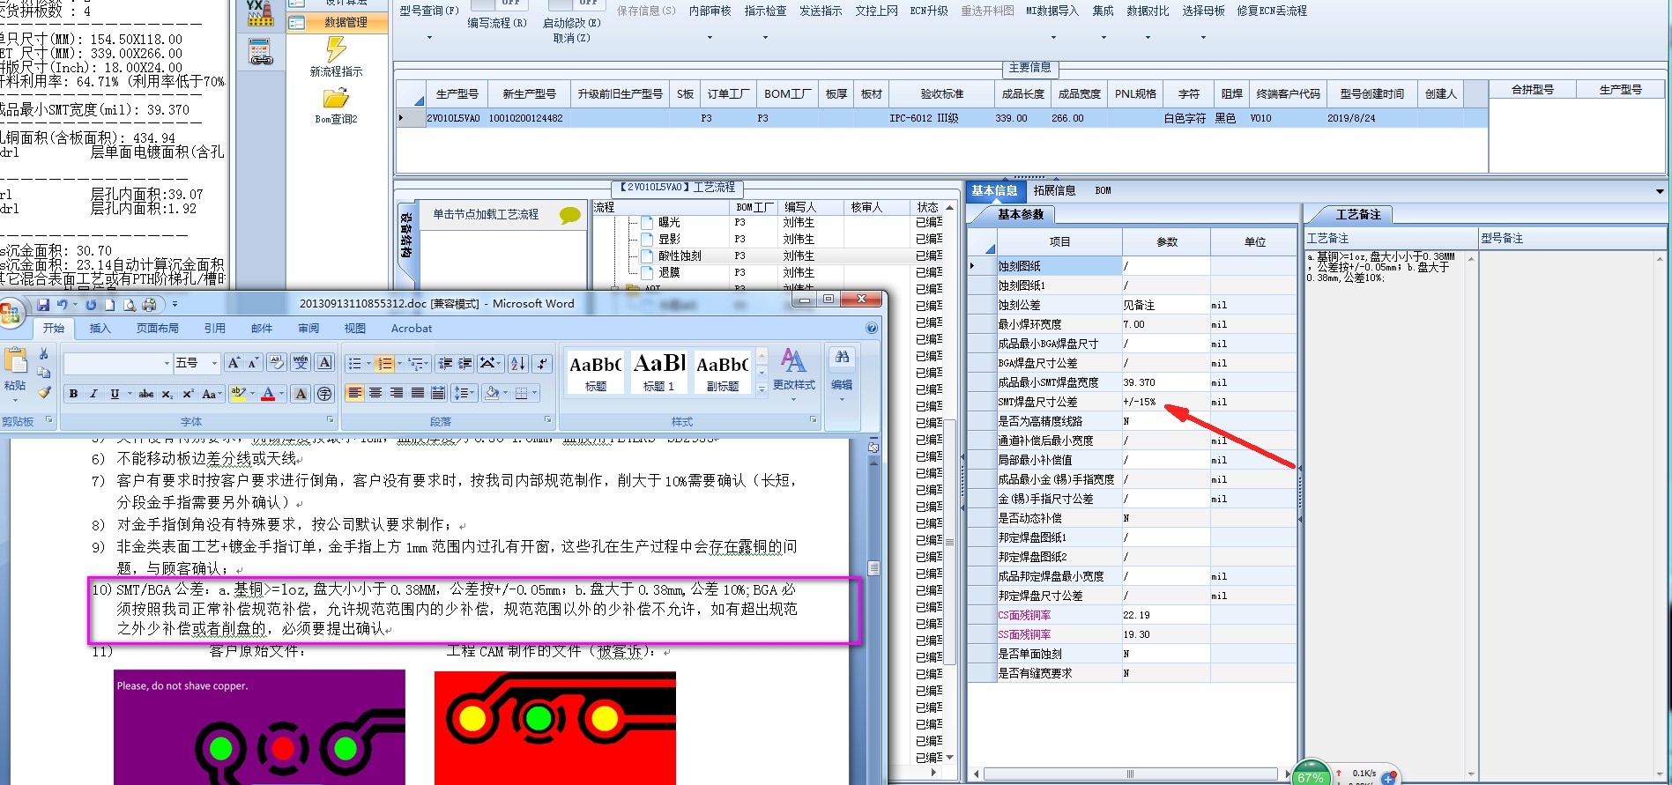Click the Format Painter brush icon
This screenshot has height=785, width=1672.
(44, 392)
